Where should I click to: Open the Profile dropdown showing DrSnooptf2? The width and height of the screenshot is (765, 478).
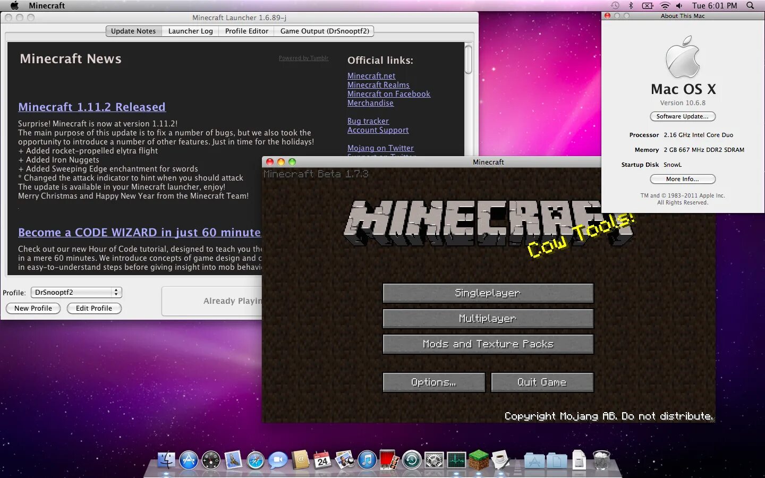tap(76, 292)
